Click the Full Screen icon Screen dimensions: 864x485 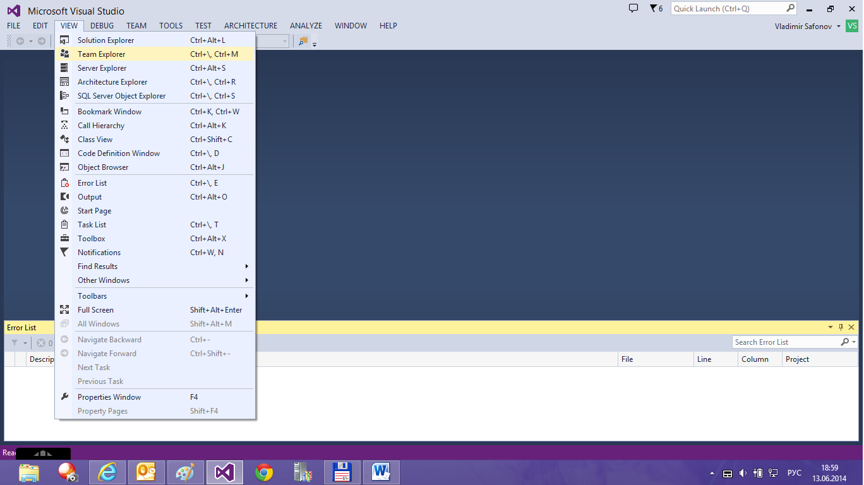[x=64, y=310]
